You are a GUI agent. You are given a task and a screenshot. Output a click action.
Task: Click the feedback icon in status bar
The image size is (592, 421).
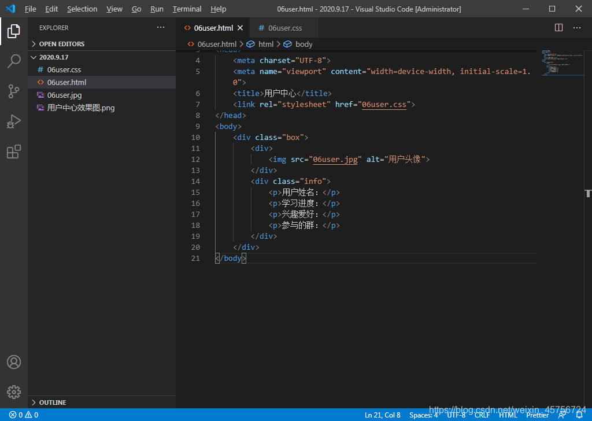pos(562,415)
